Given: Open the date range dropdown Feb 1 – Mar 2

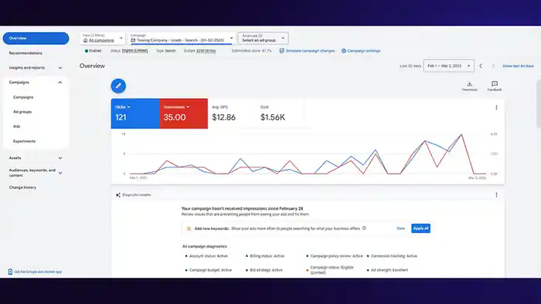Looking at the screenshot, I should click(448, 66).
